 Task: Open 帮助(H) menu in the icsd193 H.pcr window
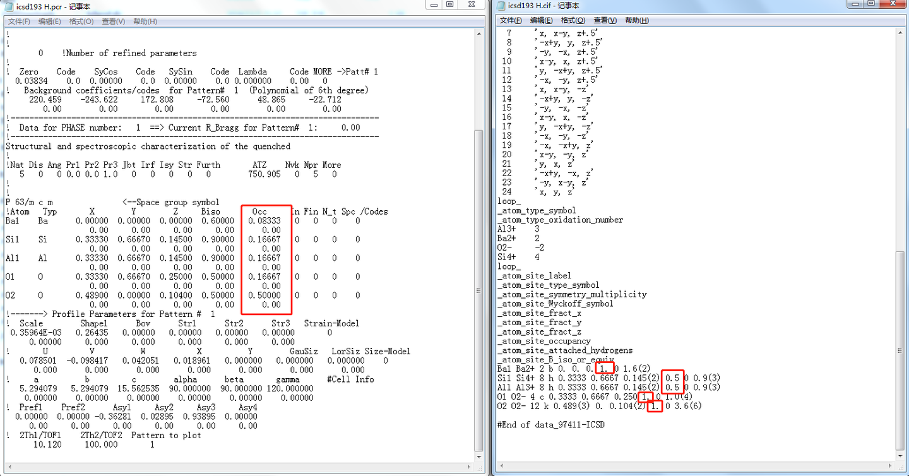click(145, 21)
